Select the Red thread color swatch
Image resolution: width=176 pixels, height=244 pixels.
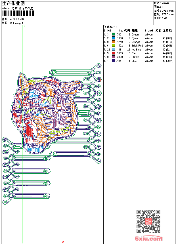[x=113, y=53]
